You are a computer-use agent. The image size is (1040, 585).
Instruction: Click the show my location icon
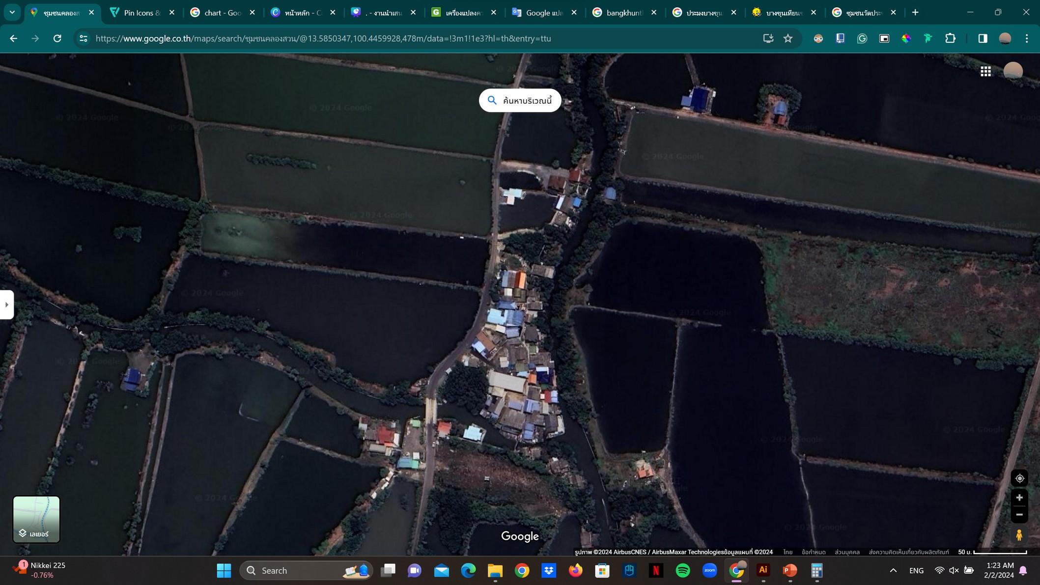(x=1019, y=478)
